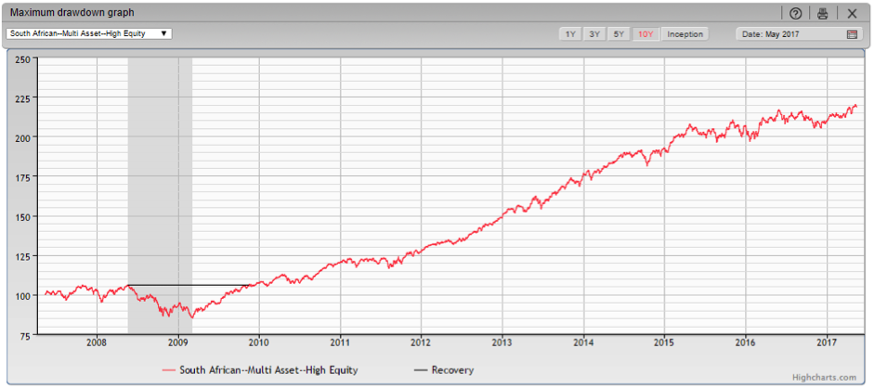
Task: Open the calendar icon in date field
Action: tap(852, 34)
